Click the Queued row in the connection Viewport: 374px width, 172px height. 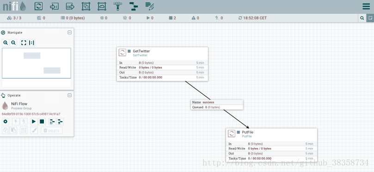(217, 107)
